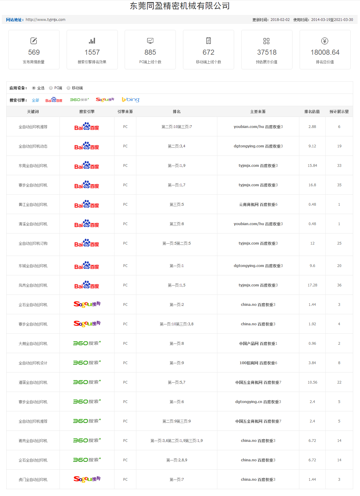Select 全部 search engine filter
360x496 pixels.
coord(36,100)
